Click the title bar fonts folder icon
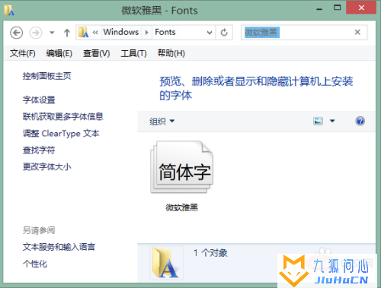This screenshot has height=288, width=381. (9, 10)
